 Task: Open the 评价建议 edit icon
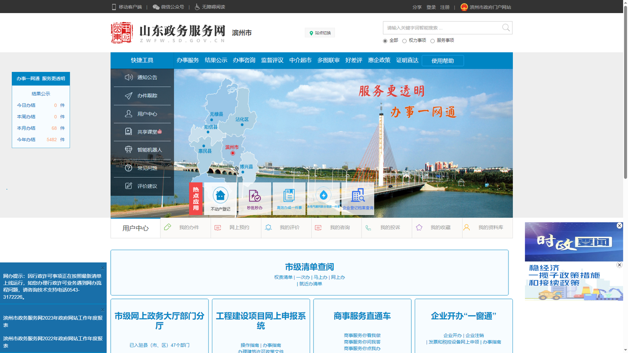[129, 186]
